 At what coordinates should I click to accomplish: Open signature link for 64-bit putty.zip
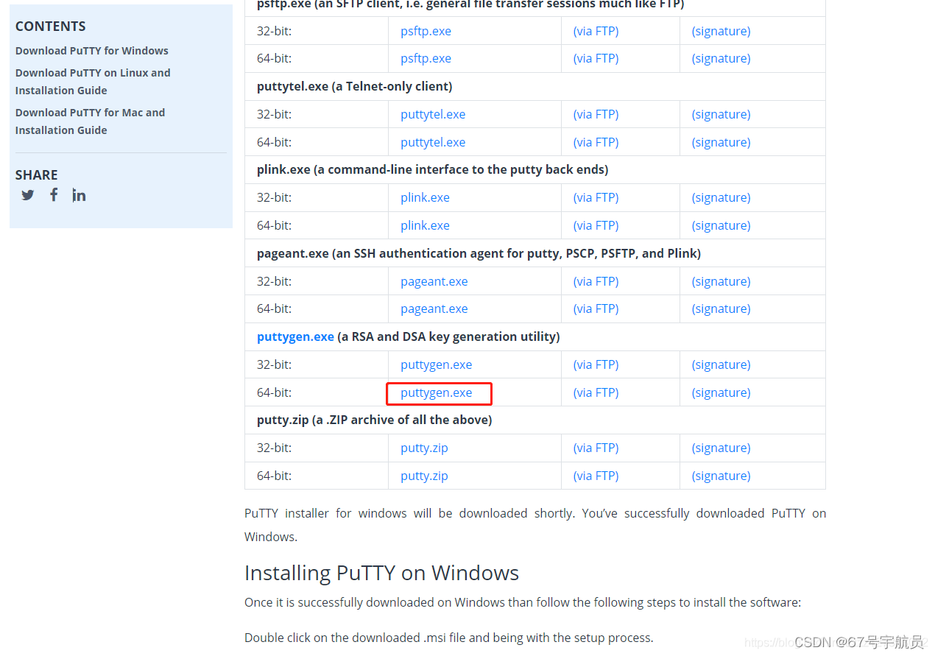click(x=721, y=476)
